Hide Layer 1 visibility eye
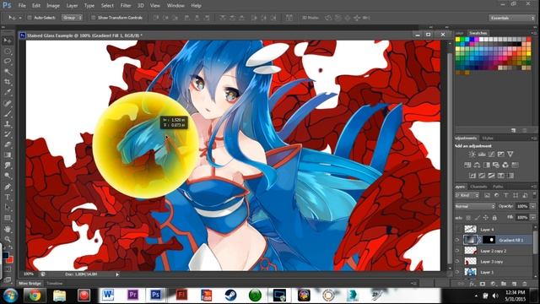The image size is (540, 304). click(x=457, y=272)
